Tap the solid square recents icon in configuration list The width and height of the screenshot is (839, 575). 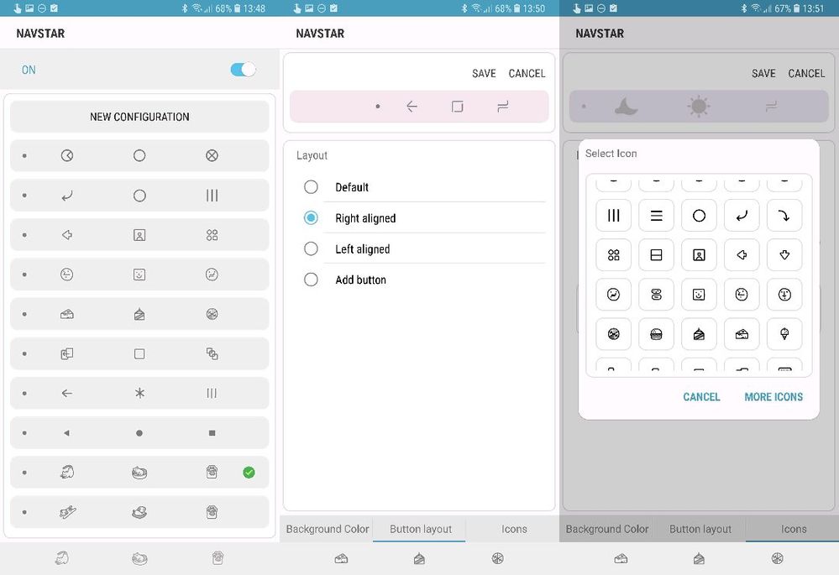point(212,433)
